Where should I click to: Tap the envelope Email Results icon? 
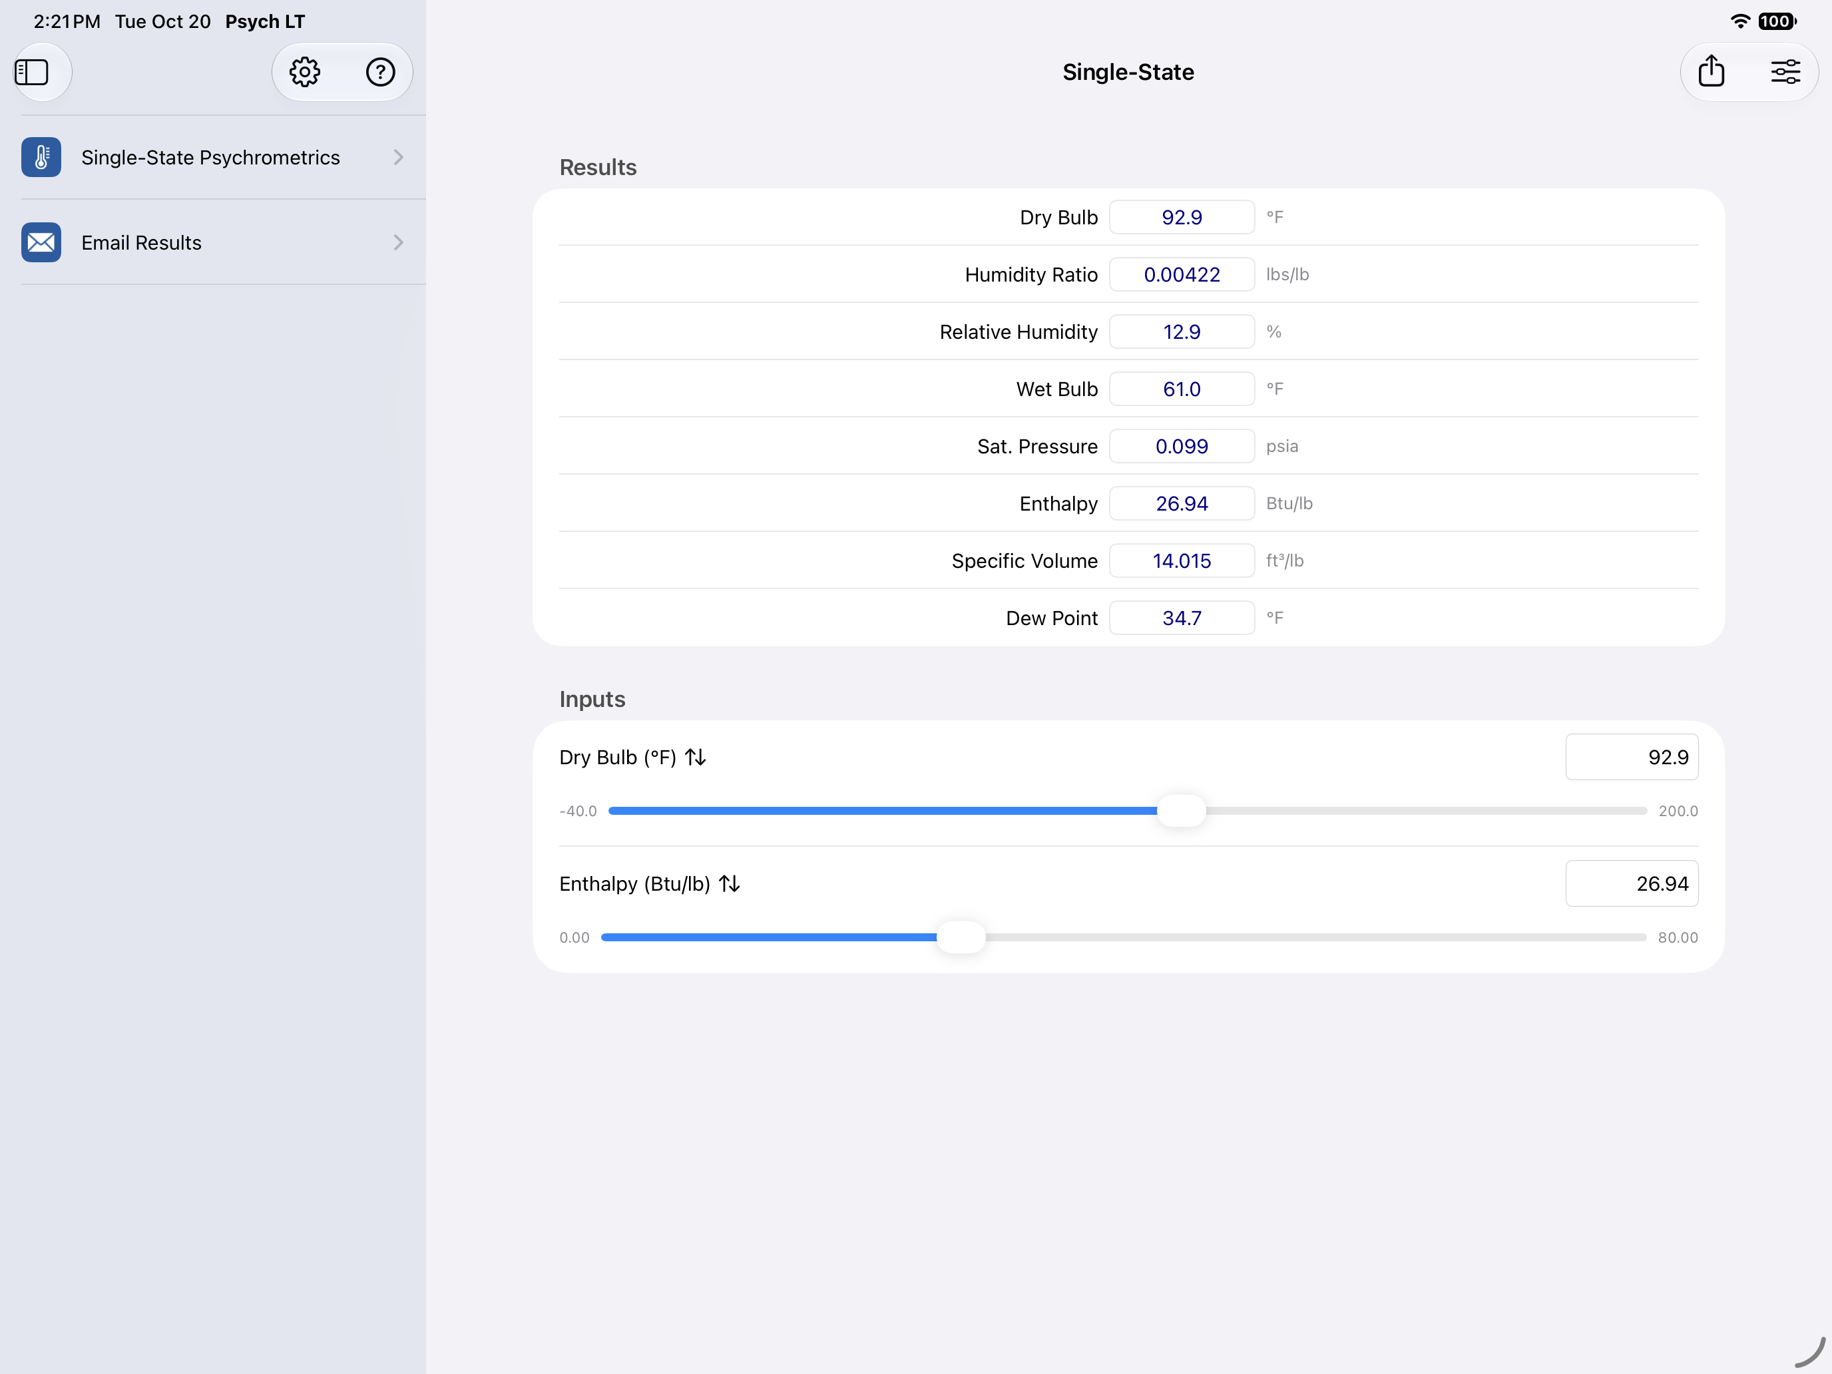41,243
